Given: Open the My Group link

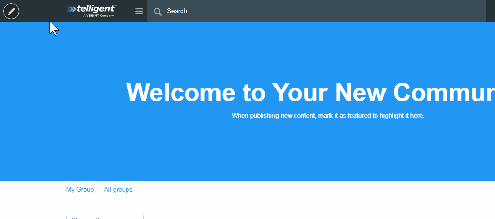Looking at the screenshot, I should pyautogui.click(x=80, y=190).
